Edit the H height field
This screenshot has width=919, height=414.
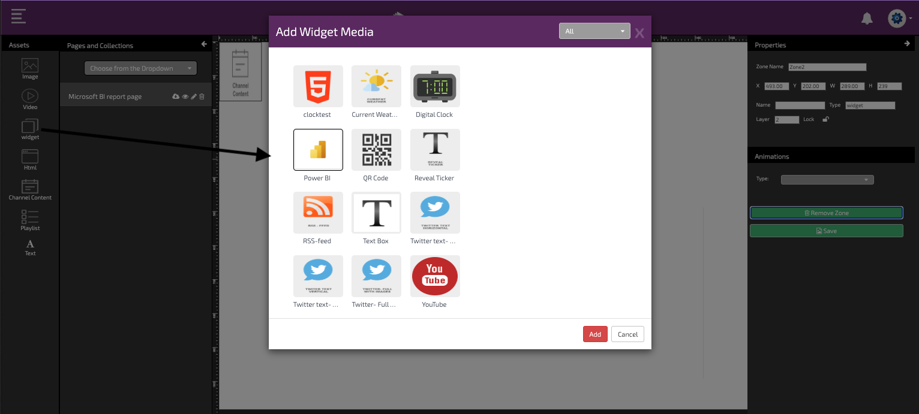[890, 86]
